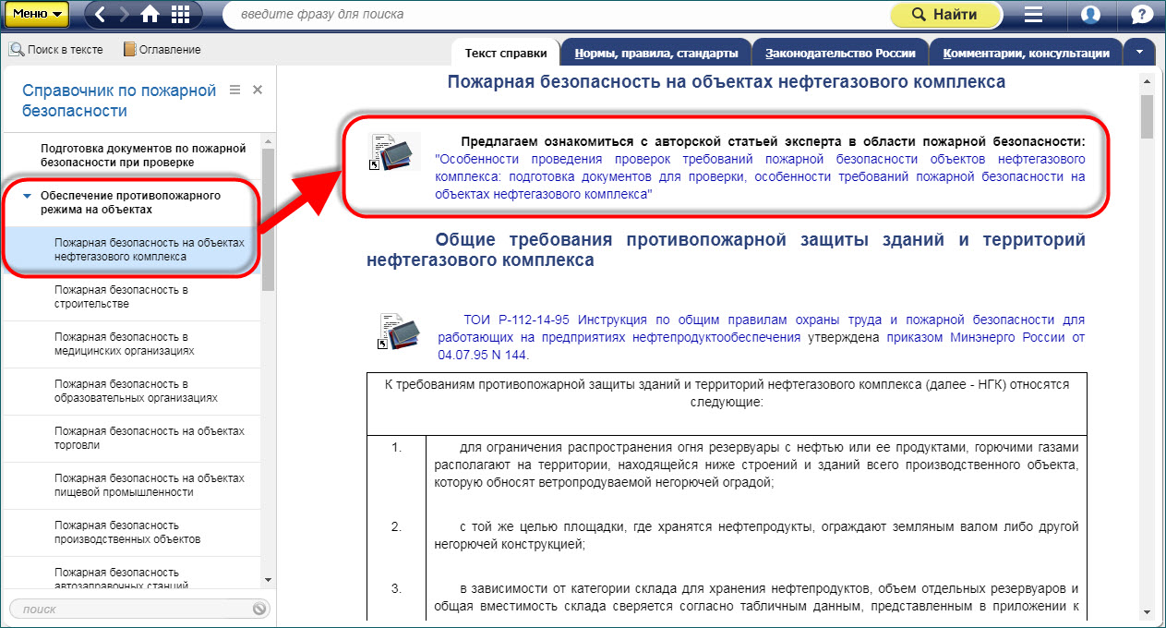
Task: Collapse Обеспечение противопожарного режима section
Action: click(27, 196)
